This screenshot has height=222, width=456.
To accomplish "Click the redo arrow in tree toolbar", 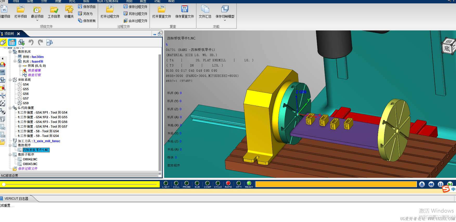I will click(x=40, y=42).
